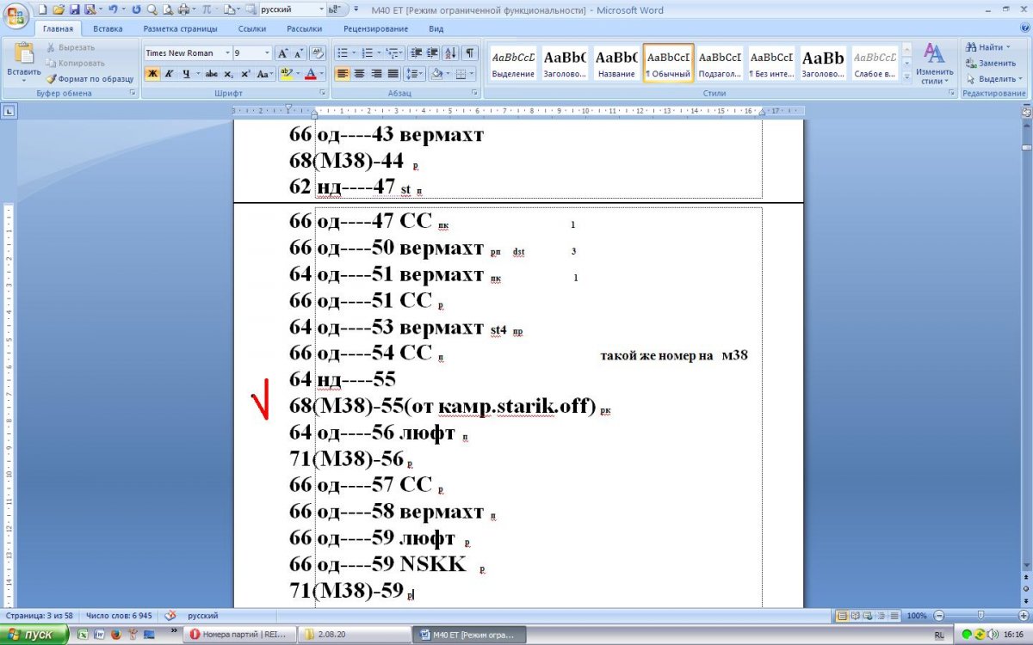This screenshot has width=1033, height=645.
Task: Open the Вставка ribbon tab
Action: (108, 28)
